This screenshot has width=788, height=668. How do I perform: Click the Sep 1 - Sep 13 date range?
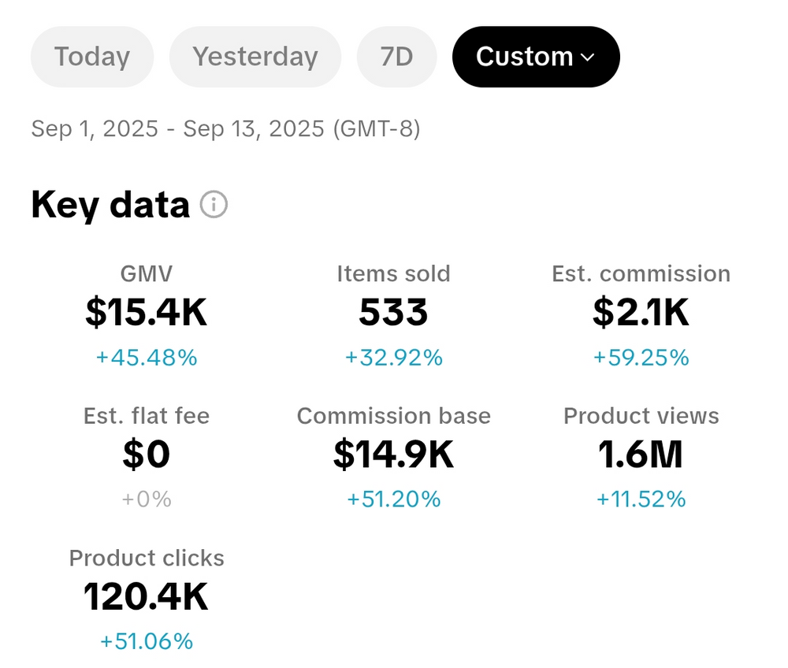coord(225,128)
